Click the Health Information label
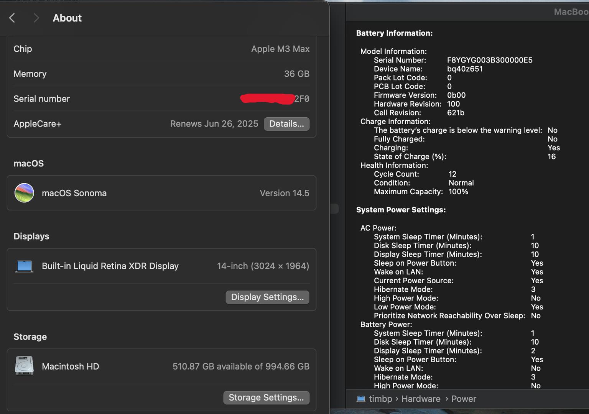The height and width of the screenshot is (414, 589). pos(394,165)
